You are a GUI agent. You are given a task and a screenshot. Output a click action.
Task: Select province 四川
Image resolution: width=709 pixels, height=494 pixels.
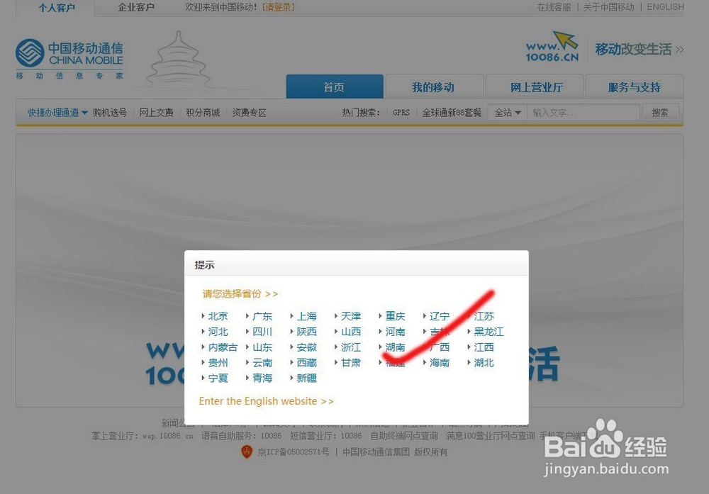point(262,332)
